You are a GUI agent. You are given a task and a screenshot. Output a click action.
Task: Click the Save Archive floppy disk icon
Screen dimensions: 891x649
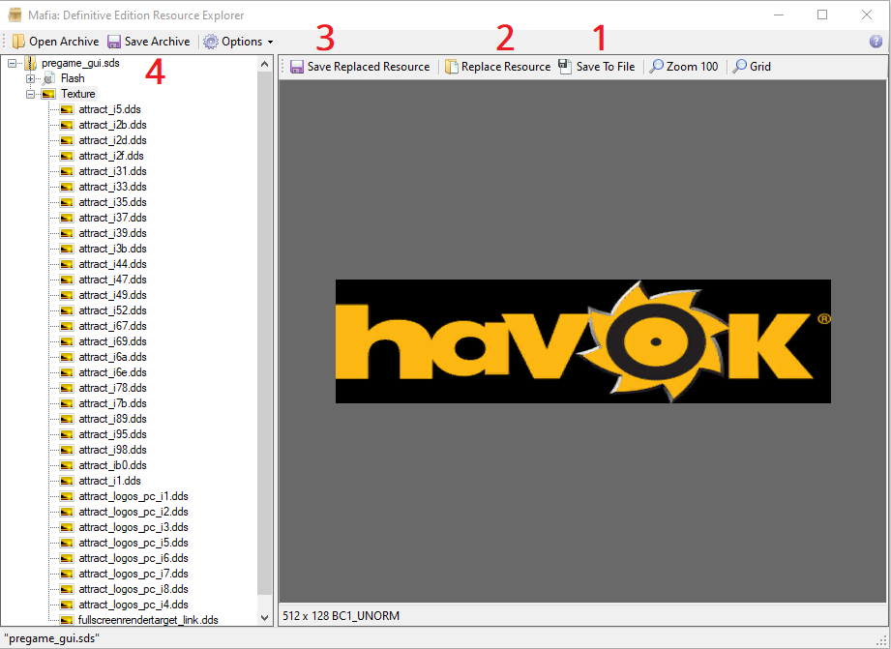pos(114,42)
